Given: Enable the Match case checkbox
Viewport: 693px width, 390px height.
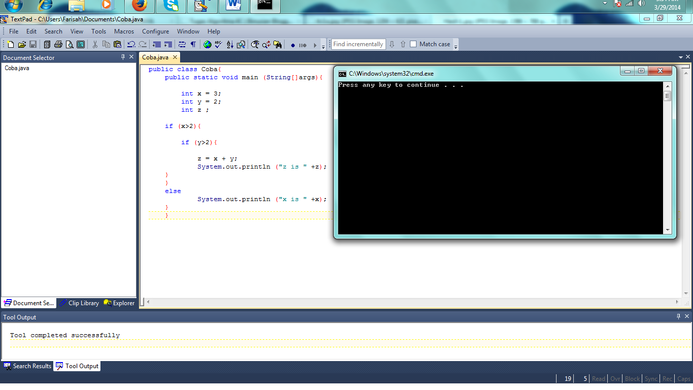Looking at the screenshot, I should point(413,44).
